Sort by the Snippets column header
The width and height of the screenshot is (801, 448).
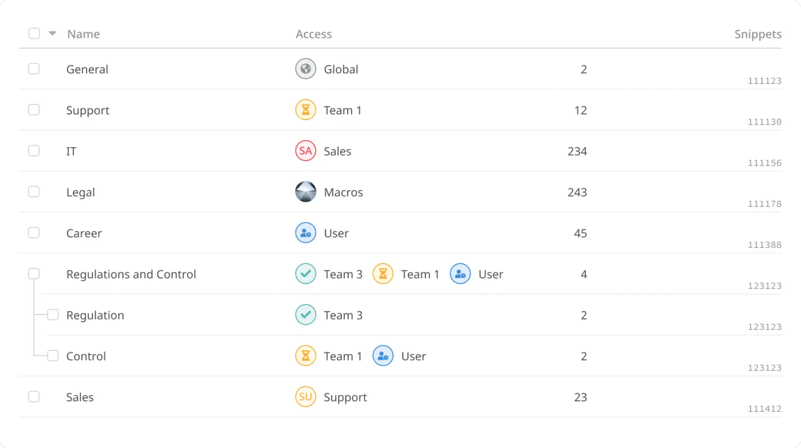(758, 34)
